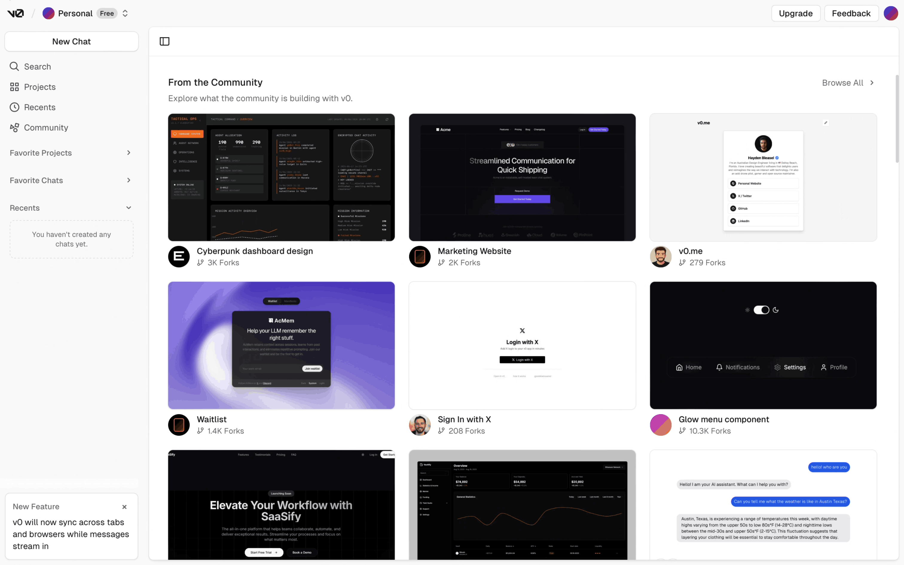Toggle the sidebar panel icon
The height and width of the screenshot is (565, 904).
pos(164,42)
